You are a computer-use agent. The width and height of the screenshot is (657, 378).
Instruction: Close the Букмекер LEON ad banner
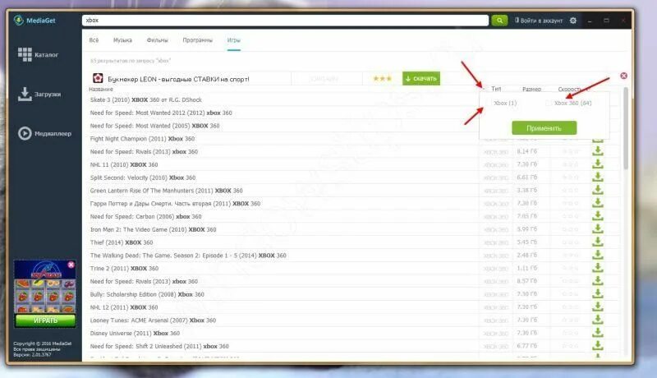coord(623,76)
